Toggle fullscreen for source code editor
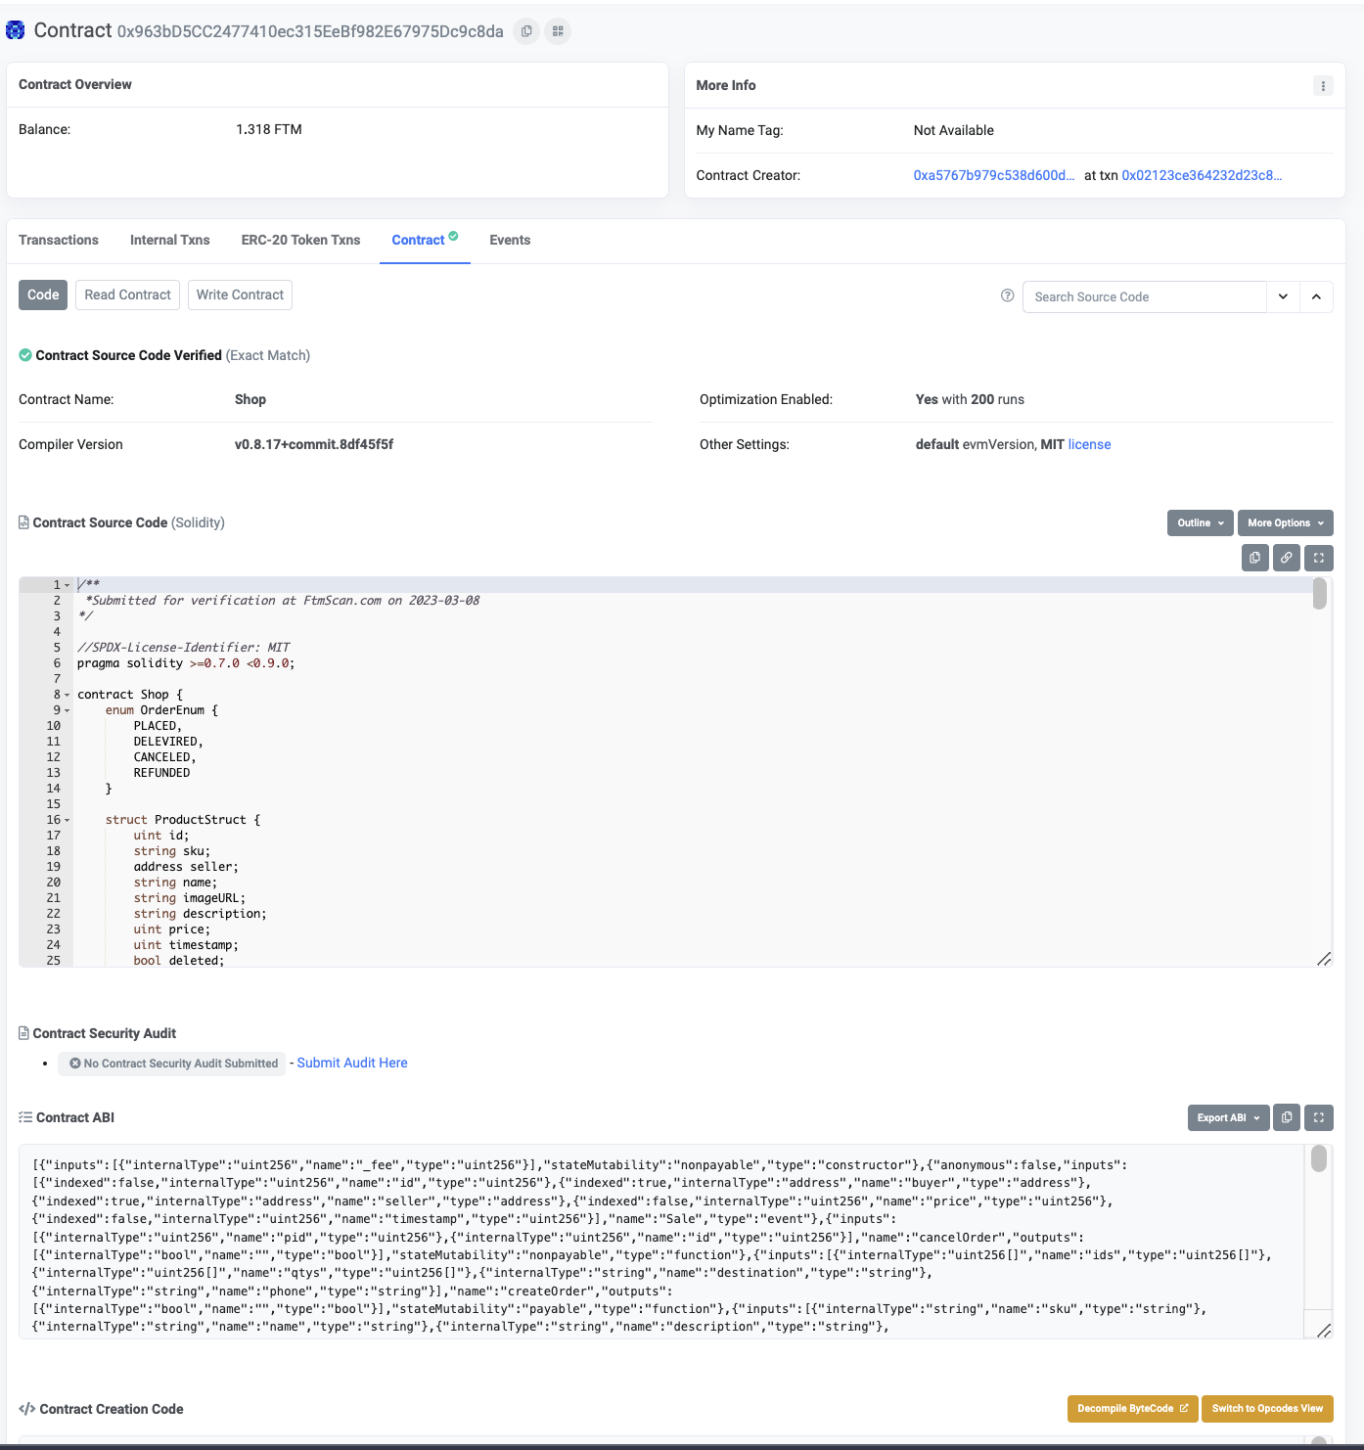The width and height of the screenshot is (1364, 1450). (x=1319, y=558)
